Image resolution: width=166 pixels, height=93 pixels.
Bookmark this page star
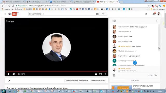coord(149,6)
